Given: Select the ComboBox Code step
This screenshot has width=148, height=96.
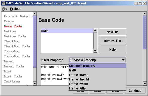Looking at the screenshot, I should point(17,56).
